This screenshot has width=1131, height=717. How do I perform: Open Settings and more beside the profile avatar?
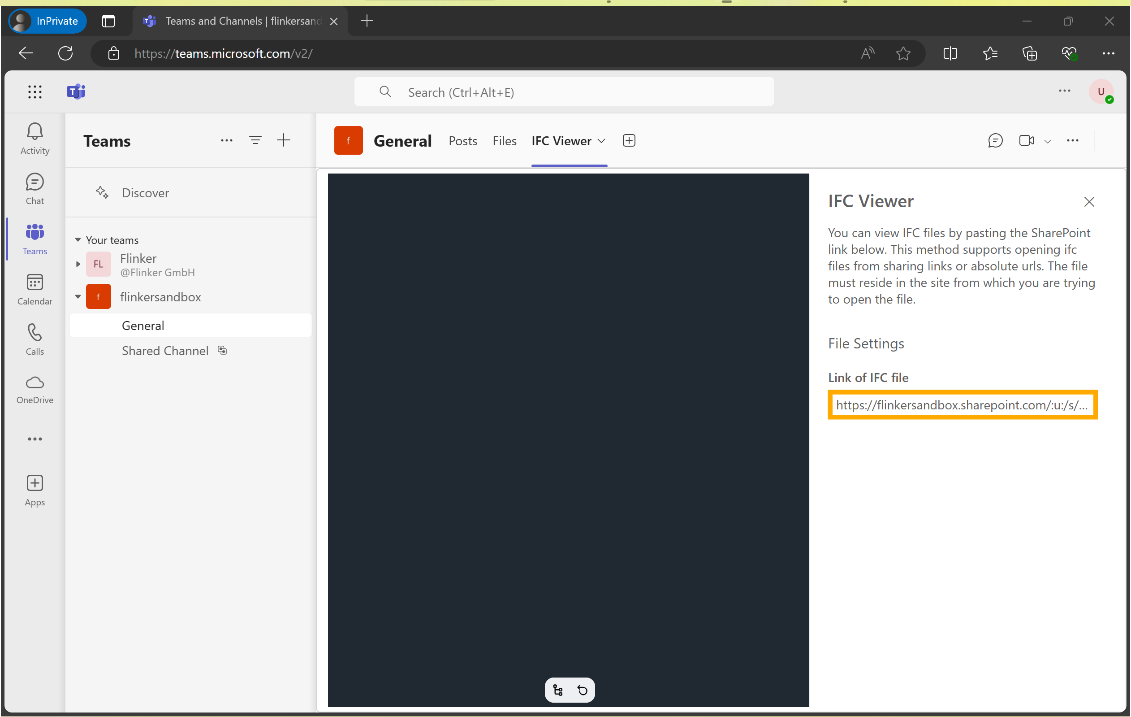coord(1065,91)
